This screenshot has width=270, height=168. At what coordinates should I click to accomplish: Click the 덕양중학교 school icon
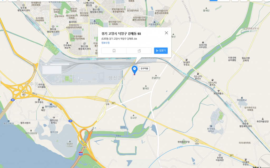coord(242,98)
